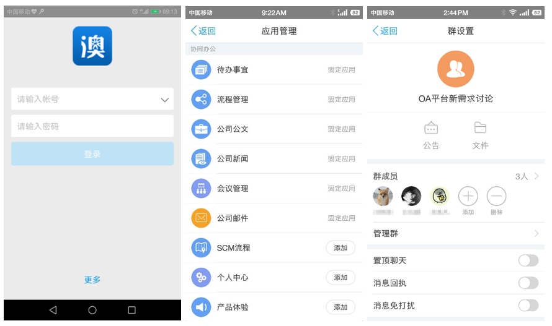Expand the 群成员 list chevron
This screenshot has width=552, height=326.
pos(536,176)
